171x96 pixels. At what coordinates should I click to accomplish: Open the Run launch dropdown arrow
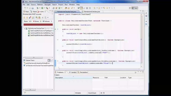45,8
